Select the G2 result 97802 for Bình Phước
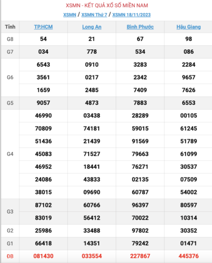This screenshot has height=263, width=212. [x=140, y=230]
